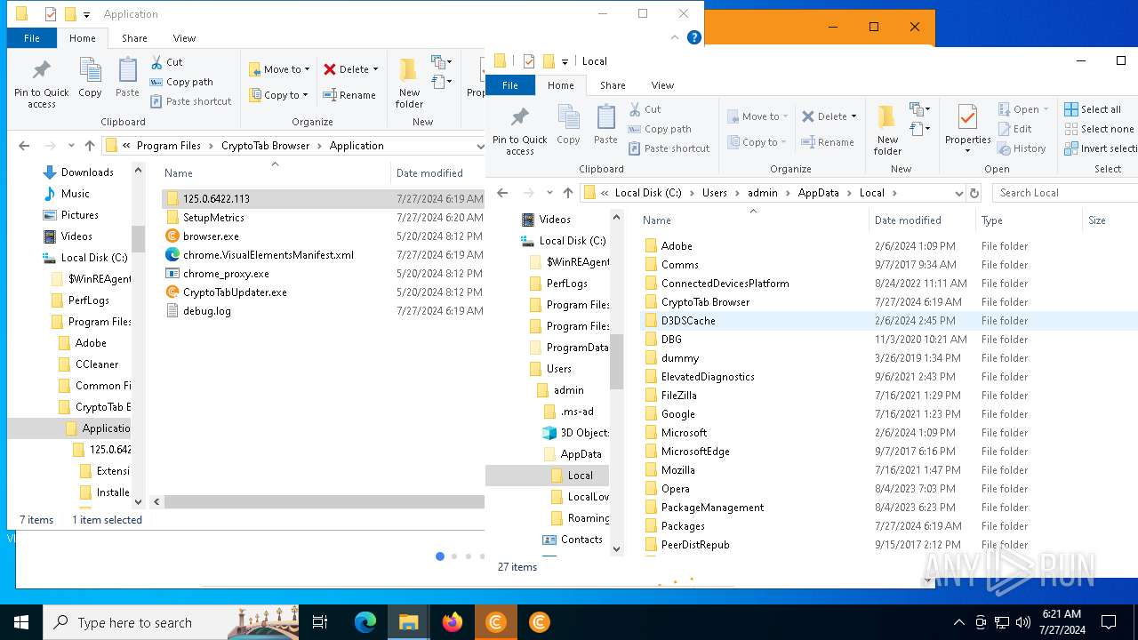The width and height of the screenshot is (1138, 640).
Task: Select Mozilla folder in Local list
Action: 677,470
